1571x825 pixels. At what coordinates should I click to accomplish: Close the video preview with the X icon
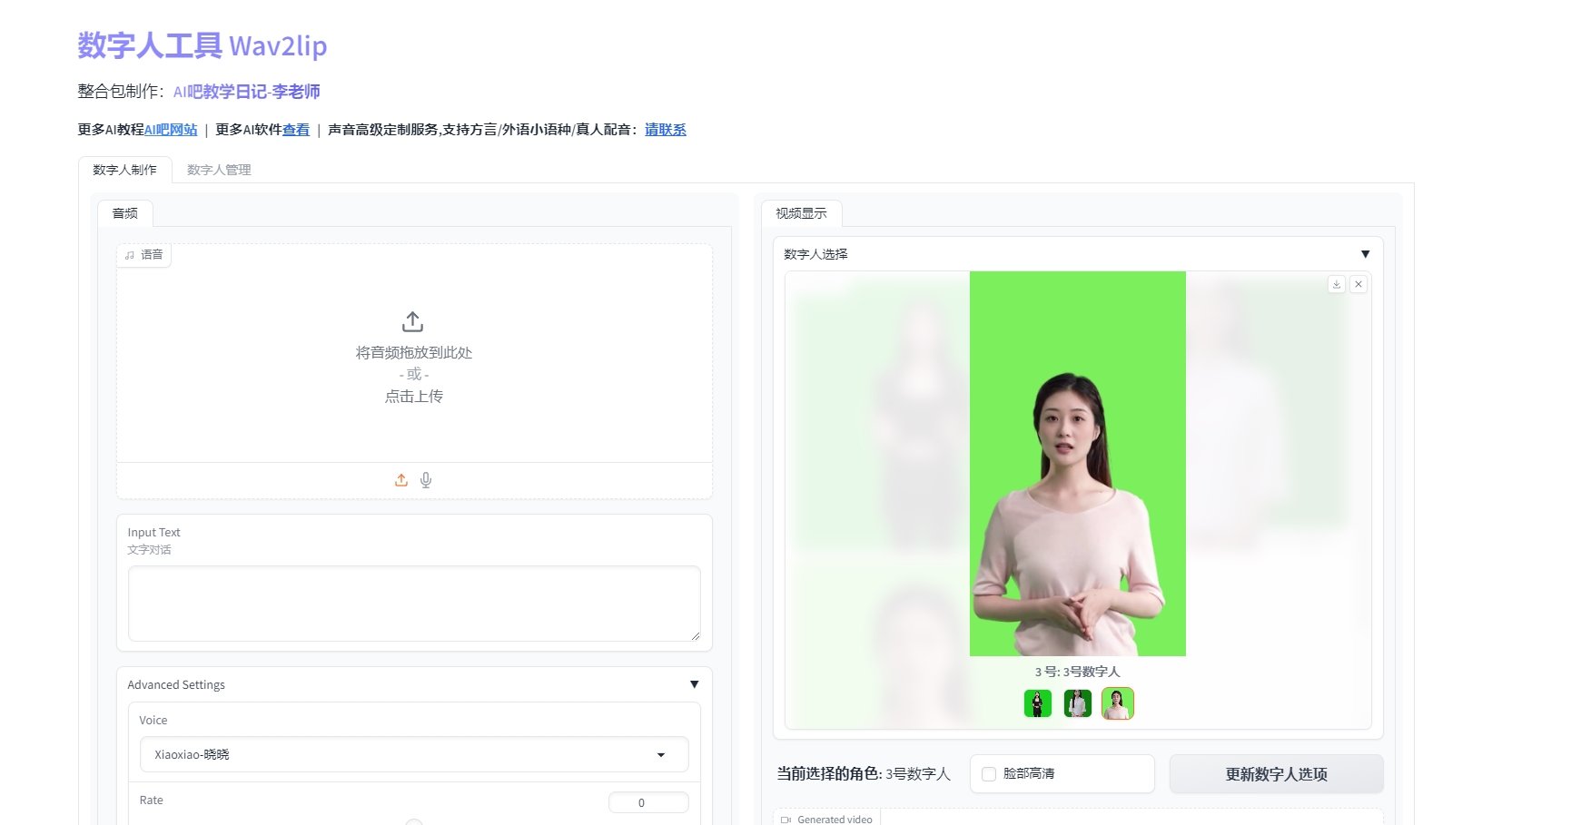(1359, 284)
